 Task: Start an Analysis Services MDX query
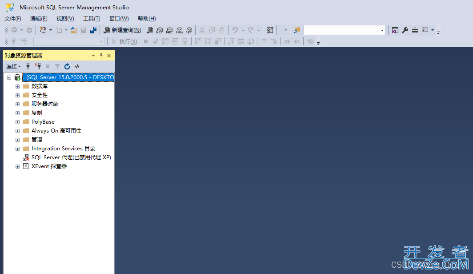pos(160,30)
